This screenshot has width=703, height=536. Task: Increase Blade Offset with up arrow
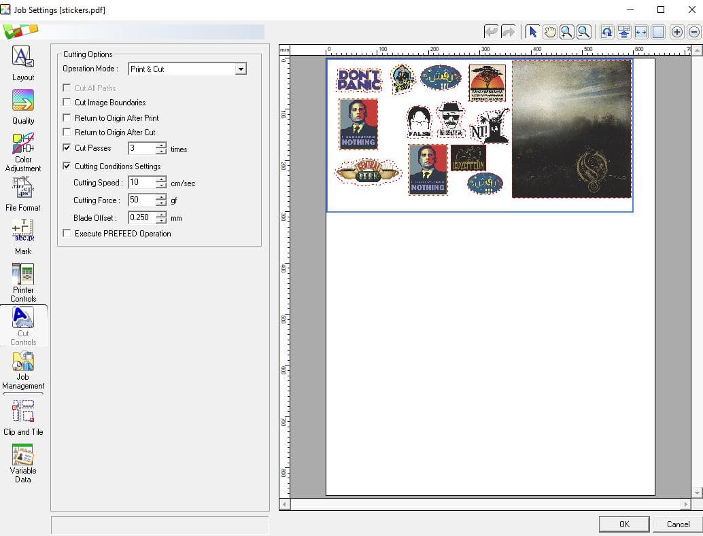[161, 214]
